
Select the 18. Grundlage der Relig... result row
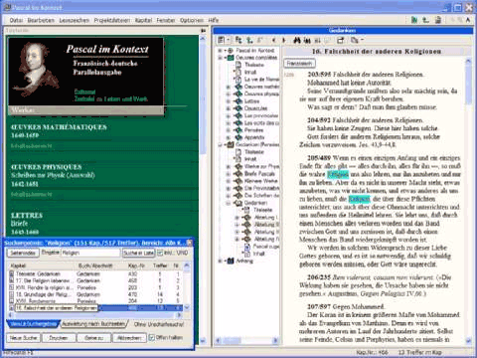pyautogui.click(x=94, y=294)
